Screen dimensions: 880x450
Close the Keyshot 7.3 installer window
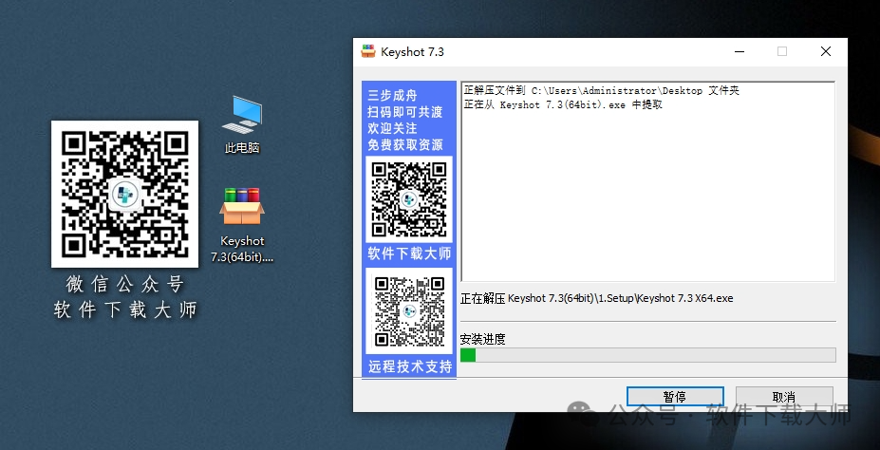[x=826, y=51]
